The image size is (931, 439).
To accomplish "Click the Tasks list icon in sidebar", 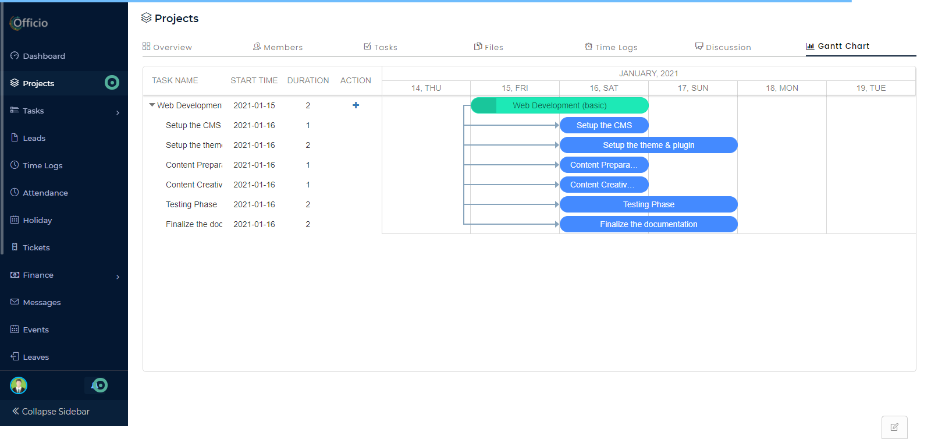I will [15, 110].
